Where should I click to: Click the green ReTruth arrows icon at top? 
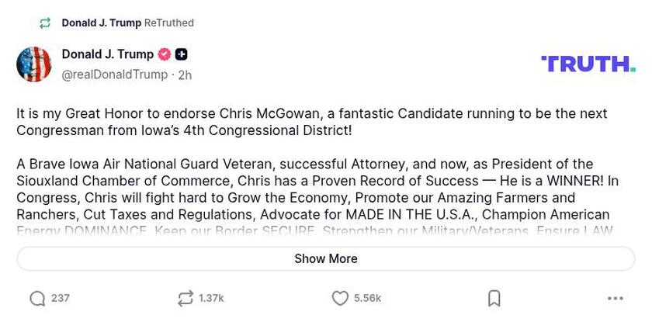tap(45, 23)
